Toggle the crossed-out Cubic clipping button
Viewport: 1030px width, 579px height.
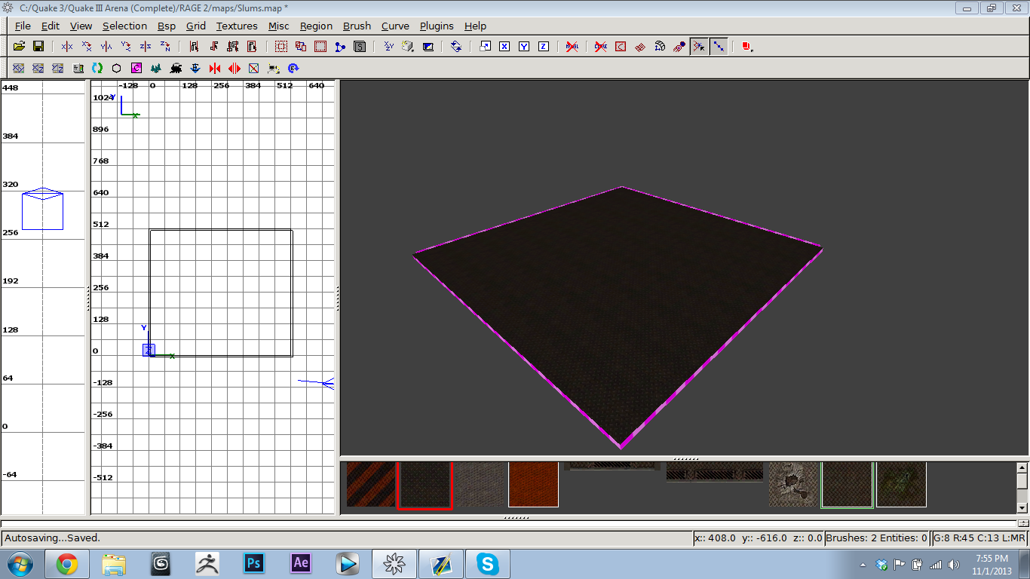tap(601, 46)
